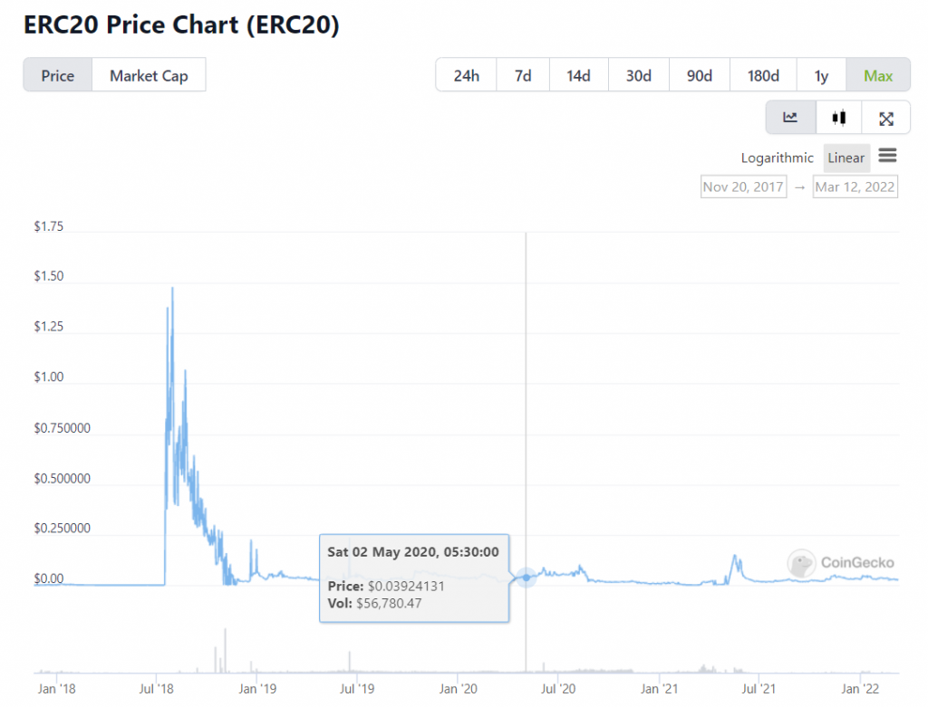This screenshot has height=707, width=928.
Task: Select the 30d time range
Action: coord(638,75)
